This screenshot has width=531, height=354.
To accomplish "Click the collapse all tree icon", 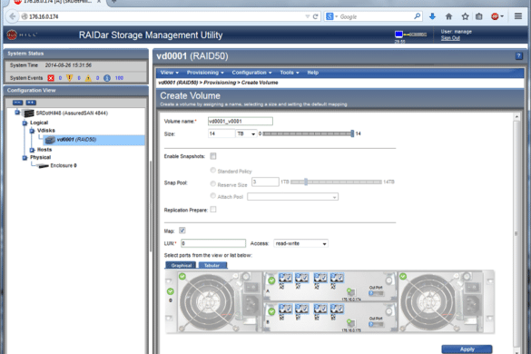I will [x=17, y=103].
